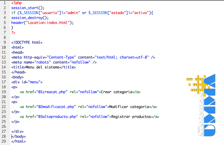This screenshot has width=224, height=145.
Task: Select line number 9 in the gutter
Action: [4, 42]
